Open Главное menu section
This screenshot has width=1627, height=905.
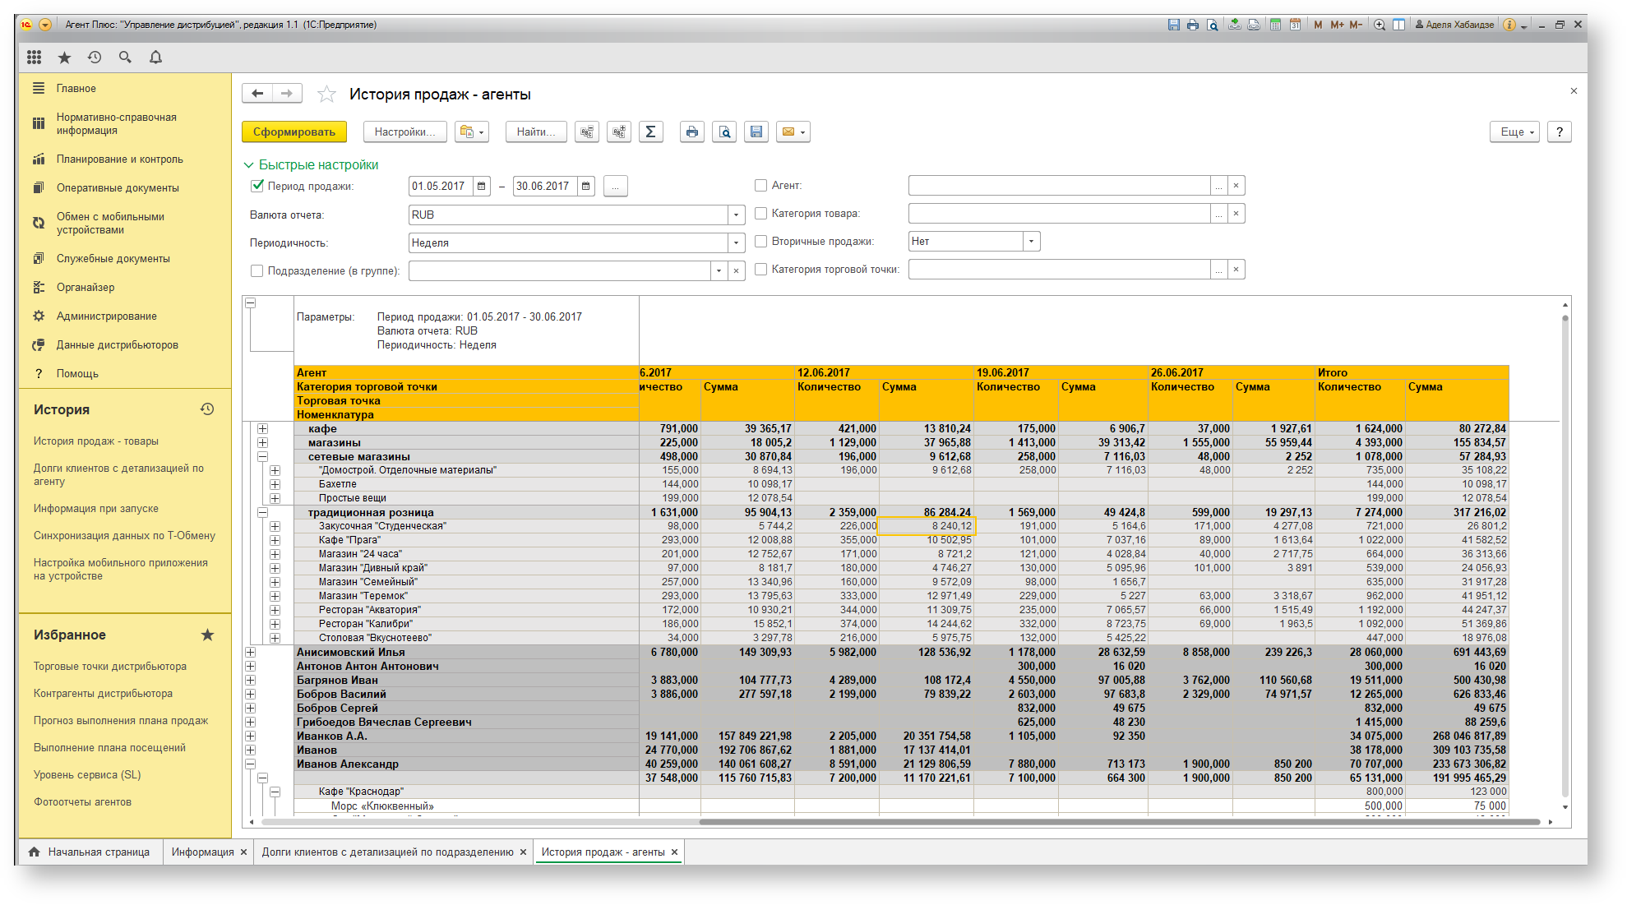[x=76, y=88]
